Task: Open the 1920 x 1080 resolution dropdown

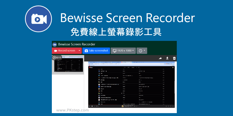Action: pos(123,50)
